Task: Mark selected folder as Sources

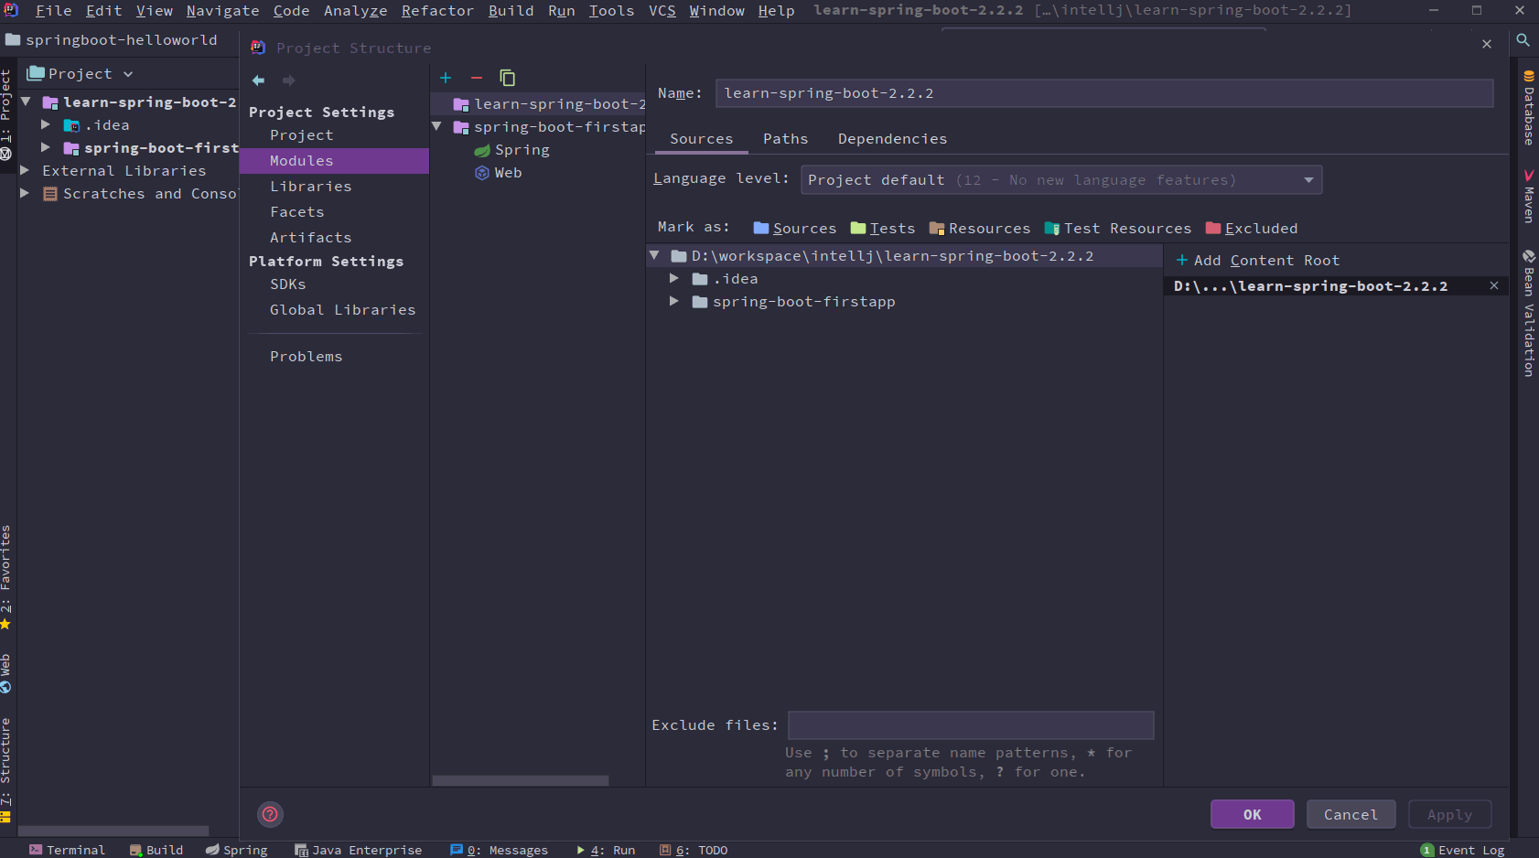Action: point(803,228)
